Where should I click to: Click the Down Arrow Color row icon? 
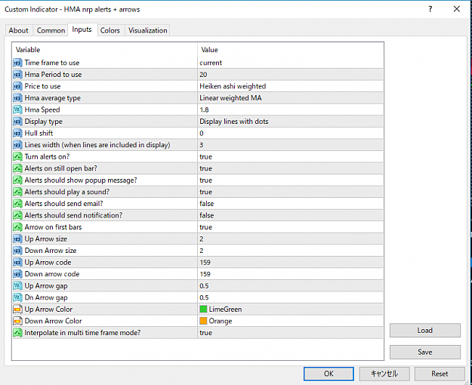tap(17, 321)
